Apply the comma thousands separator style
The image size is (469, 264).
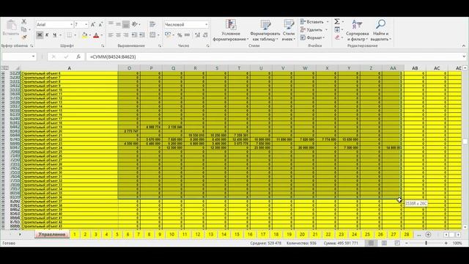[x=188, y=35]
